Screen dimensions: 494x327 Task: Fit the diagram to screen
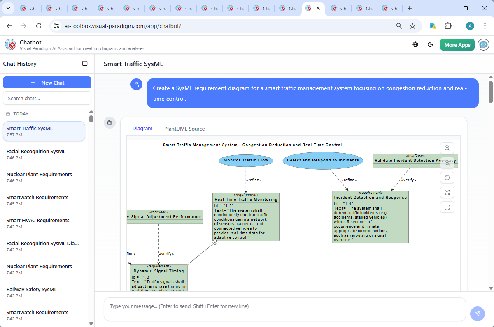(x=447, y=207)
